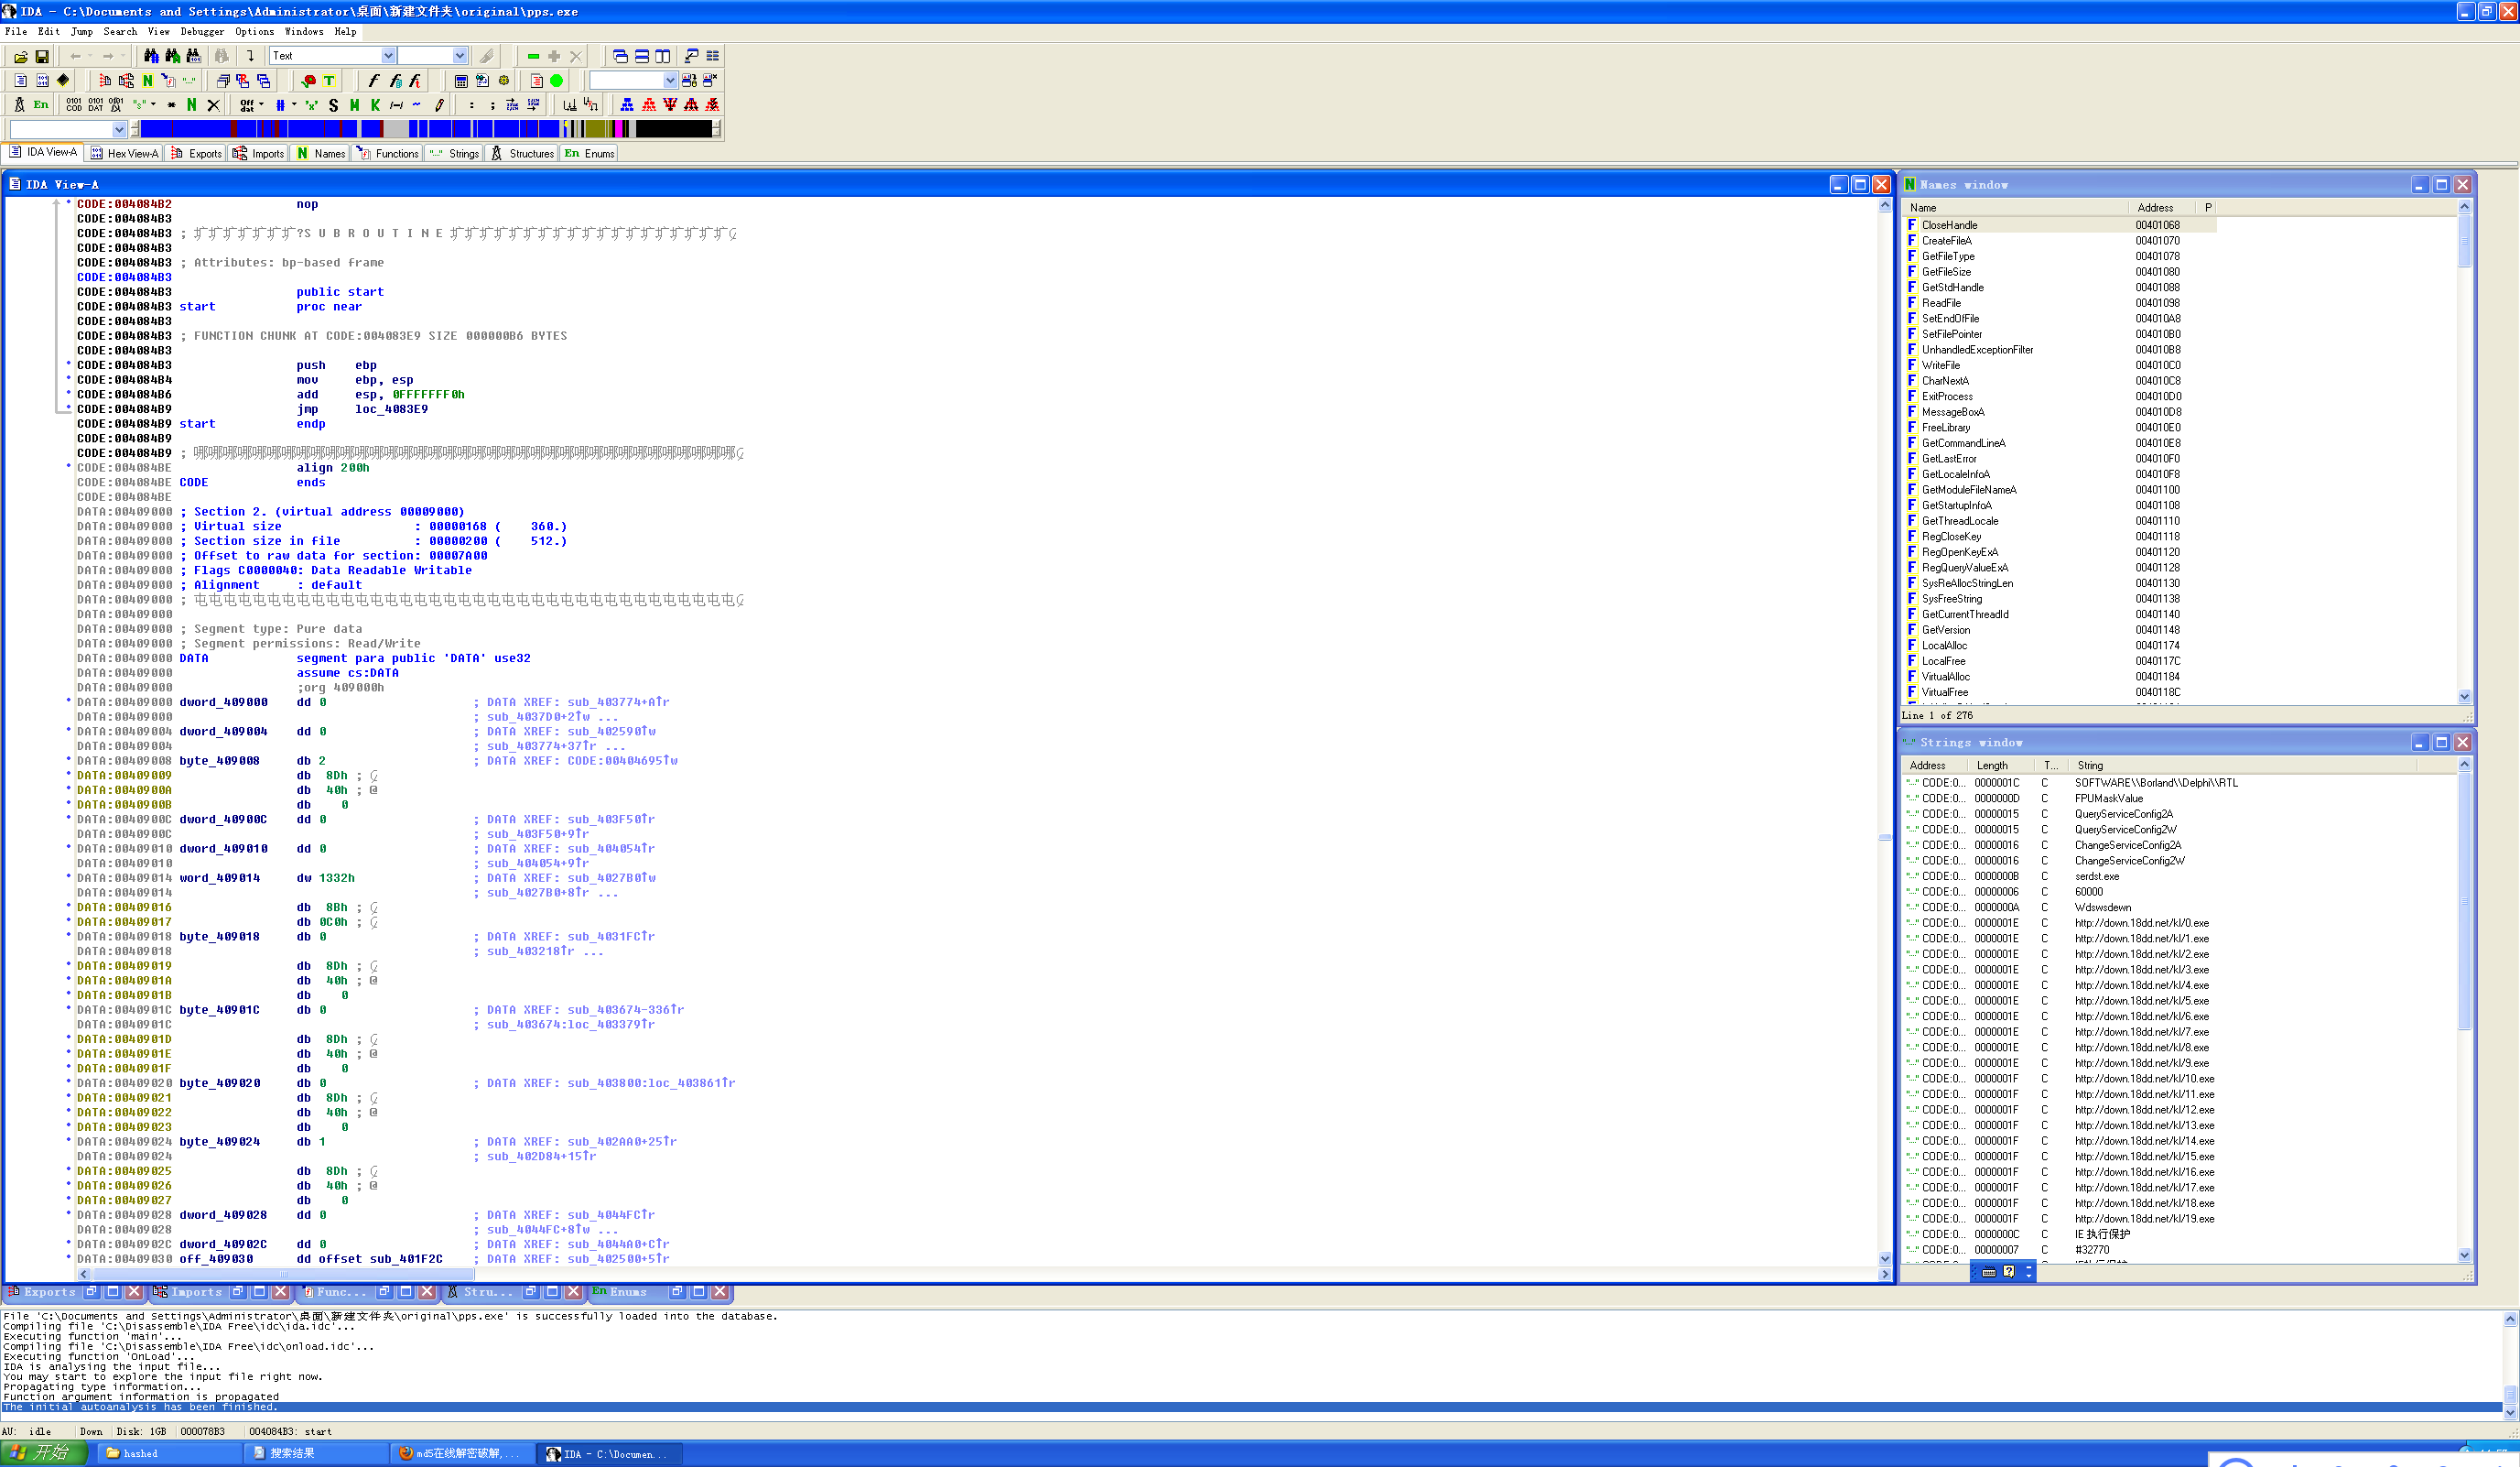Click the green circle toolbar icon
2520x1467 pixels.
557,81
